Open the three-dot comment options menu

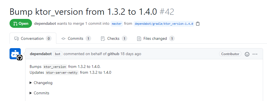tap(255, 54)
